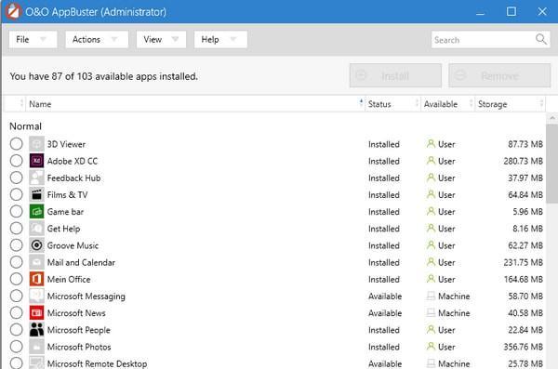Click the Microsoft Messaging app icon
The height and width of the screenshot is (369, 558).
point(36,297)
